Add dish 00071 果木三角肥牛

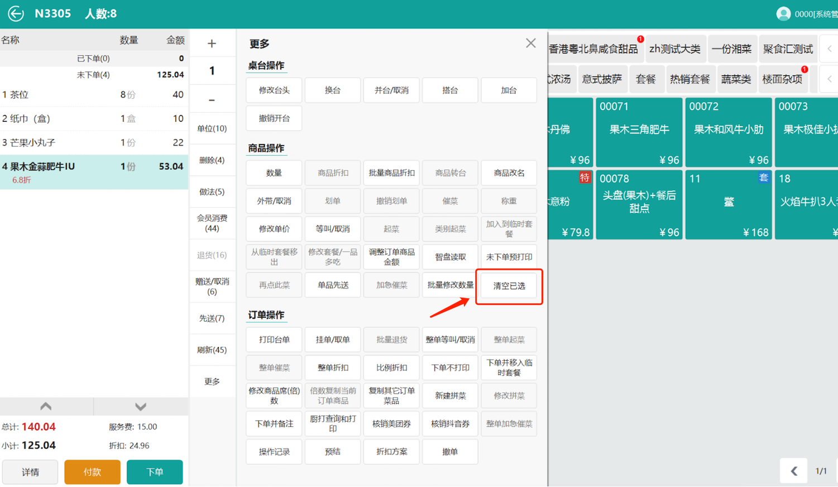tap(639, 132)
